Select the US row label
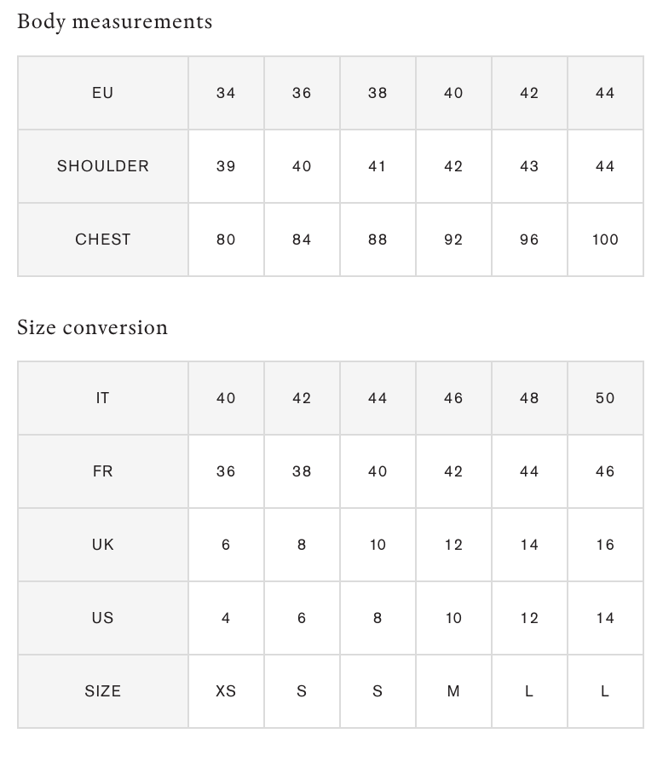 coord(102,618)
